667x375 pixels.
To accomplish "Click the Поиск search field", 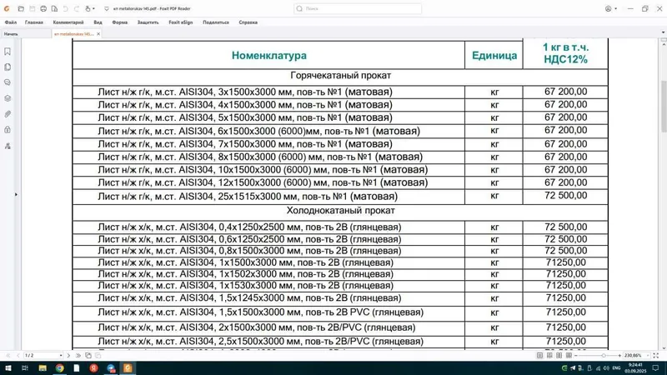I will [x=358, y=8].
